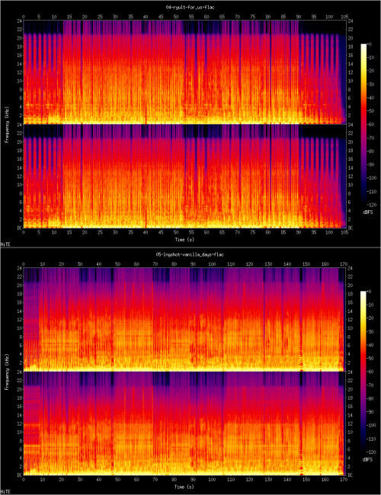381x495 pixels.
Task: Click the dBFS colour scale bar of track 05
Action: [363, 372]
